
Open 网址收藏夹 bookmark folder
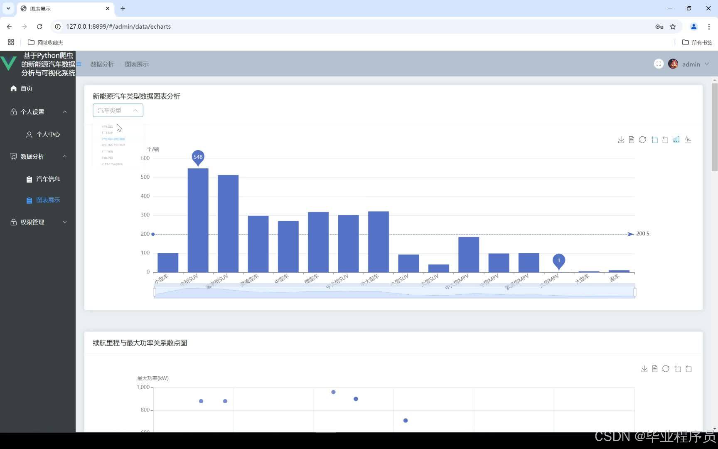pyautogui.click(x=45, y=42)
